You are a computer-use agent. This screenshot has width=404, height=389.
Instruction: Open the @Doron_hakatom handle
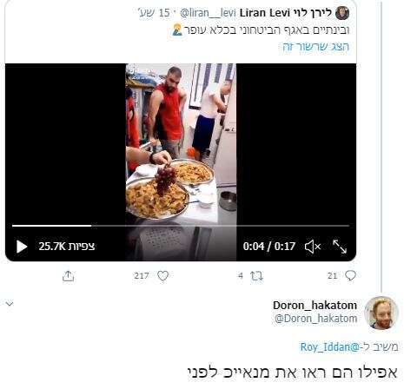315,319
